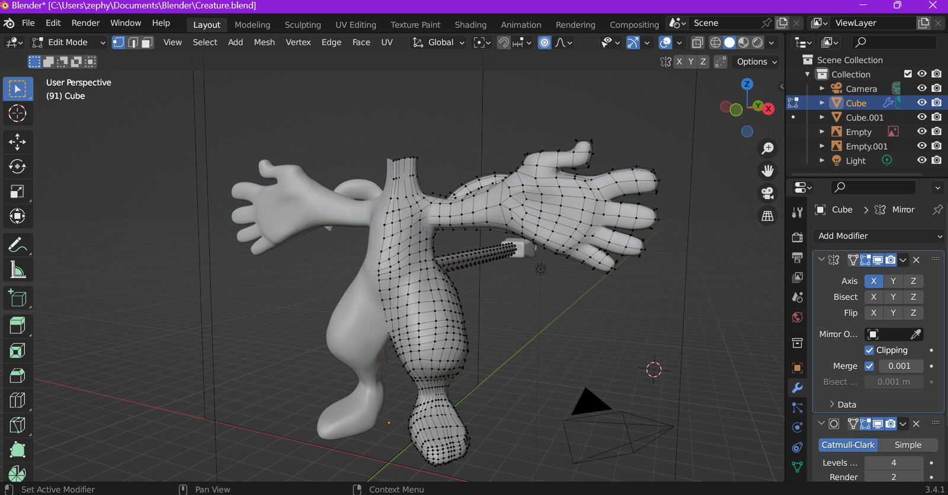
Task: Toggle Bisect Z button
Action: [x=913, y=297]
